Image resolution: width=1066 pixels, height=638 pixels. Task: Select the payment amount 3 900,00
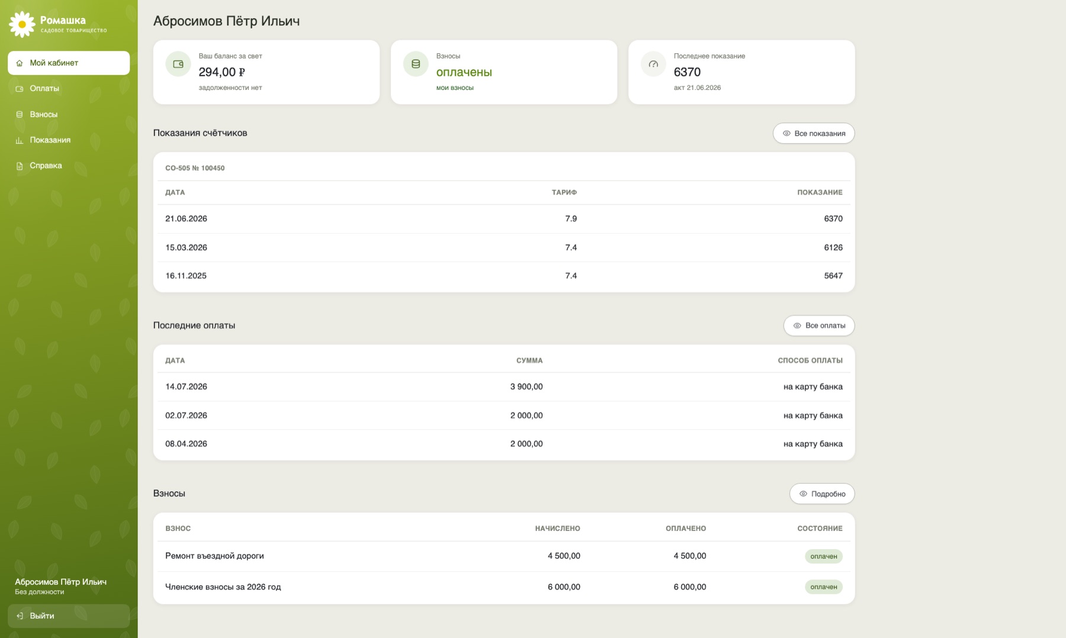(526, 387)
